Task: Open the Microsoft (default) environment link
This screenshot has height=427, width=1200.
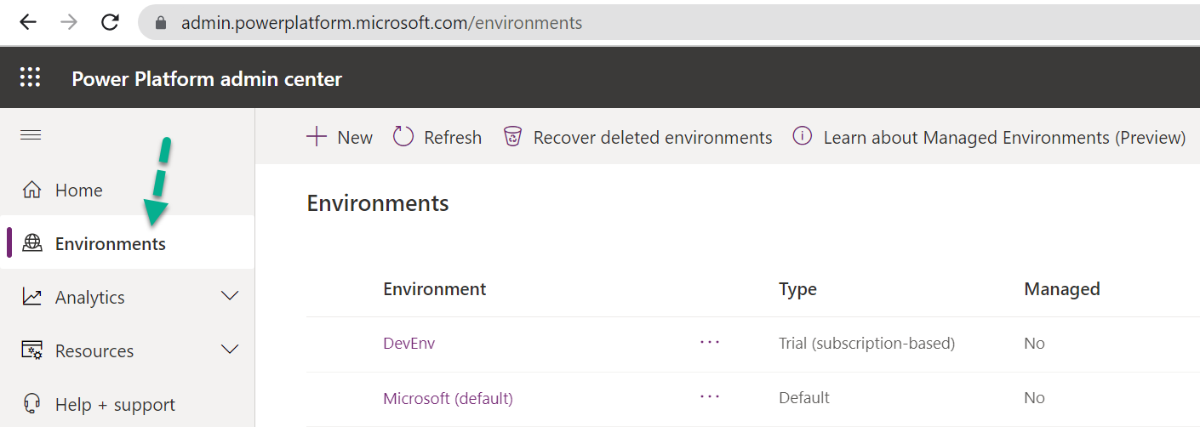Action: 448,398
